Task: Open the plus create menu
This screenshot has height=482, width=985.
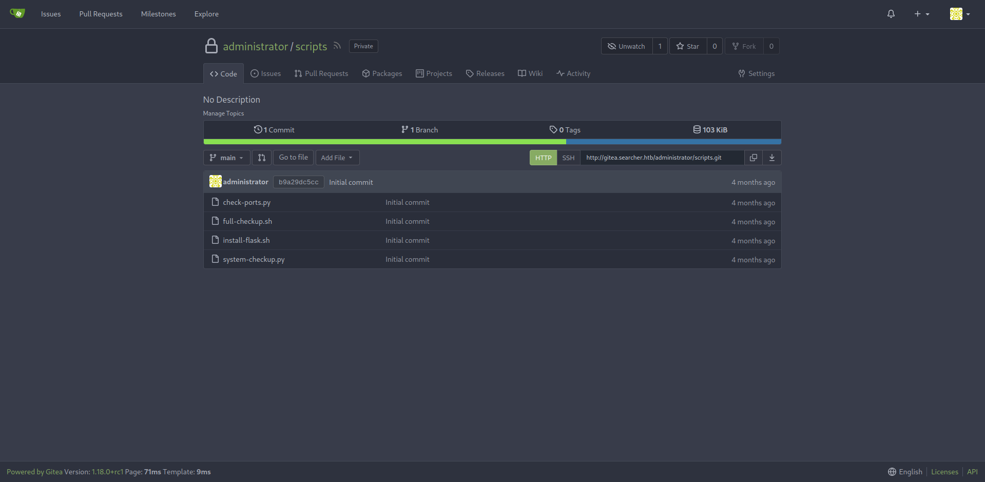Action: pos(922,14)
